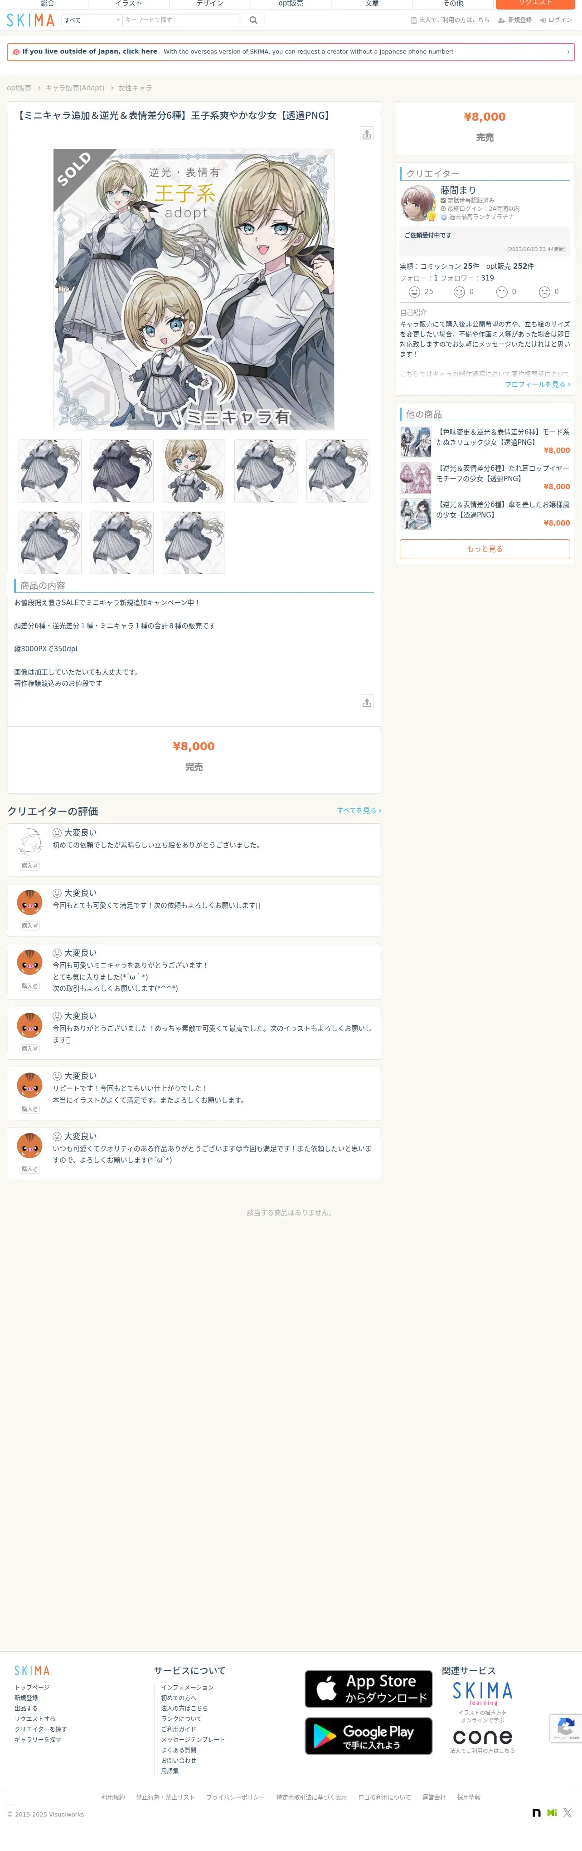Image resolution: width=582 pixels, height=1851 pixels.
Task: Click the creator avatar of 藤間まり
Action: [418, 203]
